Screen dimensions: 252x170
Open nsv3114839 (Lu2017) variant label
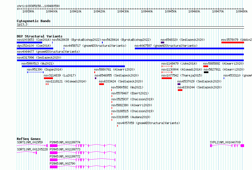[x=60, y=75]
